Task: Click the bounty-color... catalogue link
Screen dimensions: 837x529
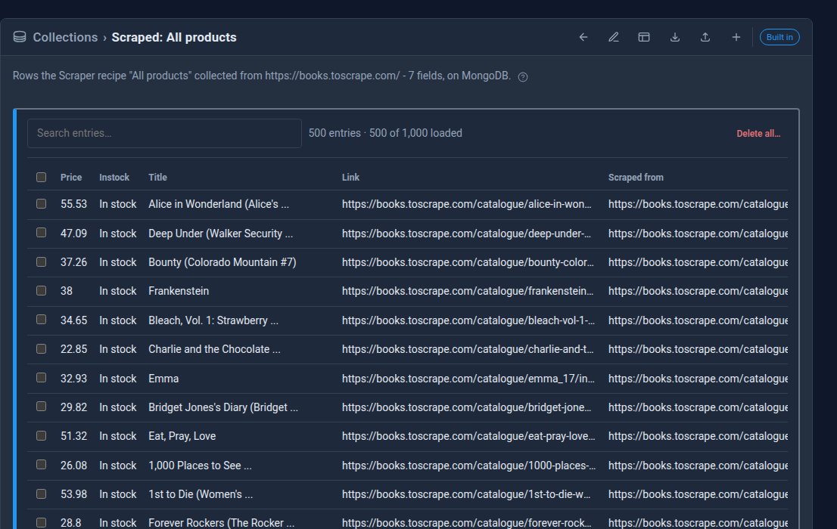Action: (468, 262)
